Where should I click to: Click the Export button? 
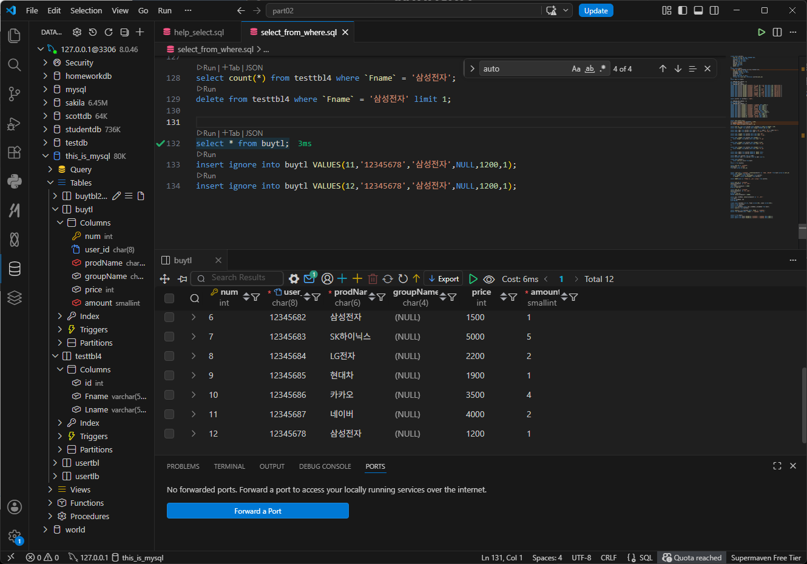tap(444, 279)
